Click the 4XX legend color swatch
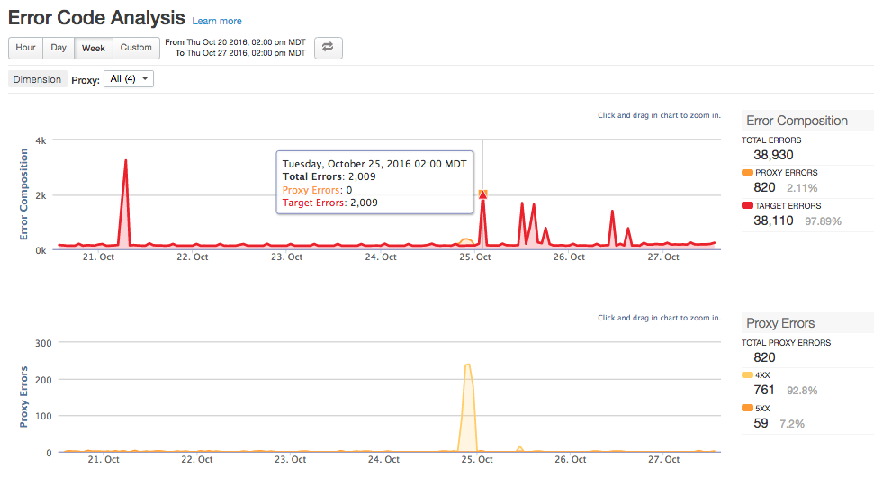874x487 pixels. [x=747, y=374]
